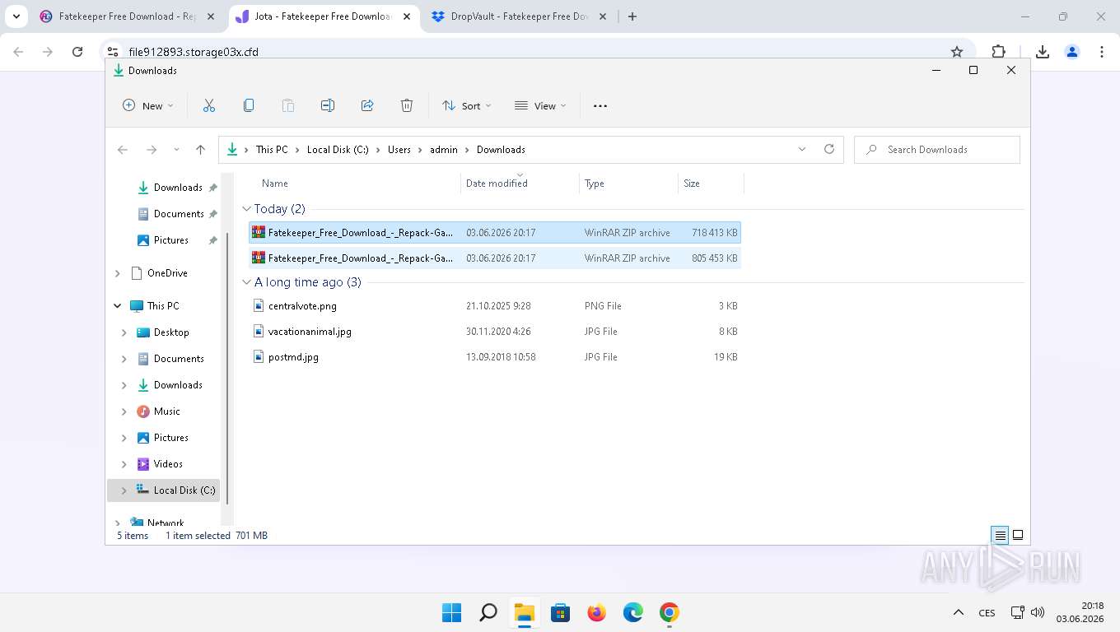Refresh the Downloads folder view

coord(829,149)
